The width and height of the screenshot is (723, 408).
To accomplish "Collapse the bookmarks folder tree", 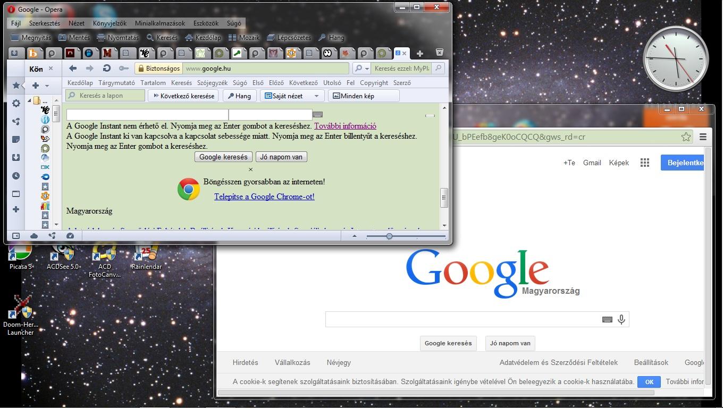I will coord(30,100).
